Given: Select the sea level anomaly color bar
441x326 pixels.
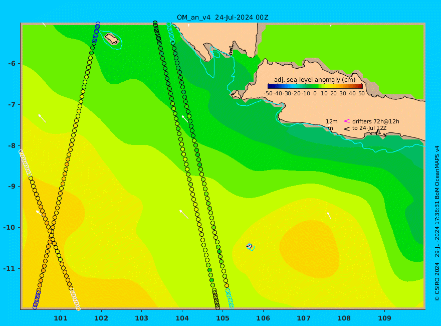Looking at the screenshot, I should pyautogui.click(x=315, y=86).
